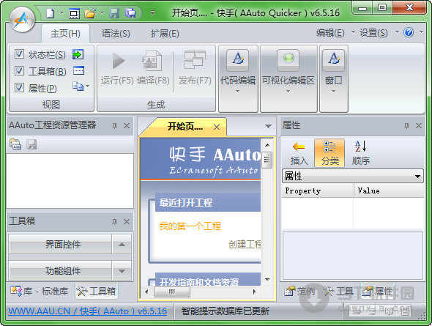Click the 创建工程 link on start page
Image resolution: width=432 pixels, height=326 pixels.
[245, 244]
